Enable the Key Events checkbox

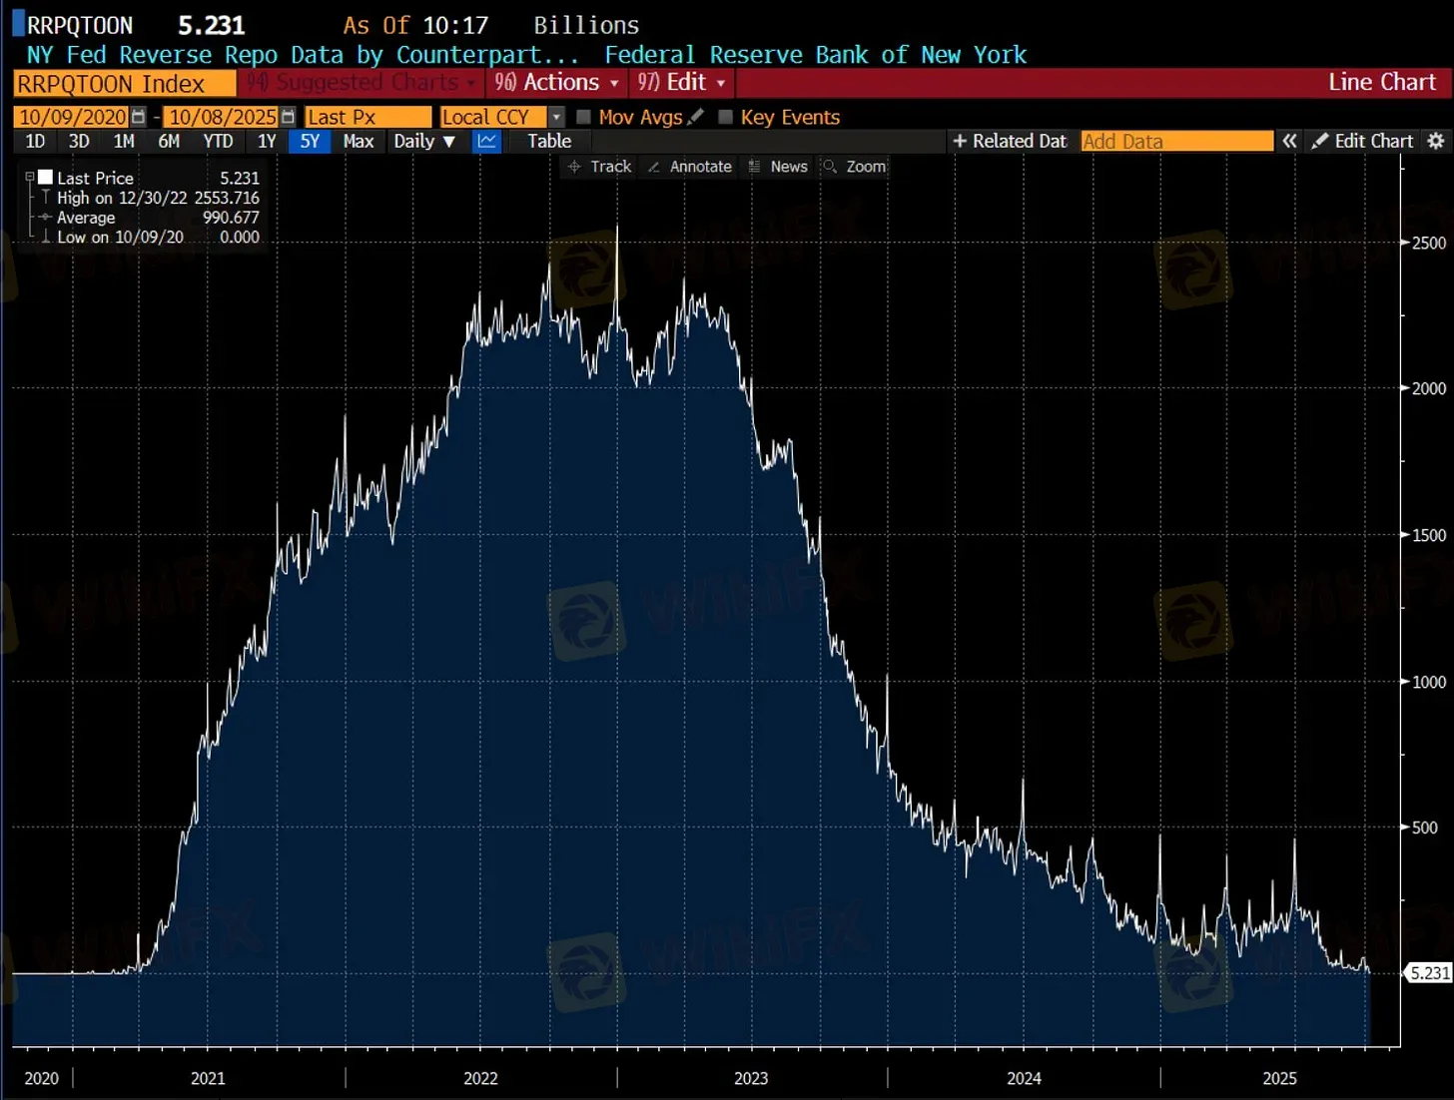pyautogui.click(x=726, y=118)
